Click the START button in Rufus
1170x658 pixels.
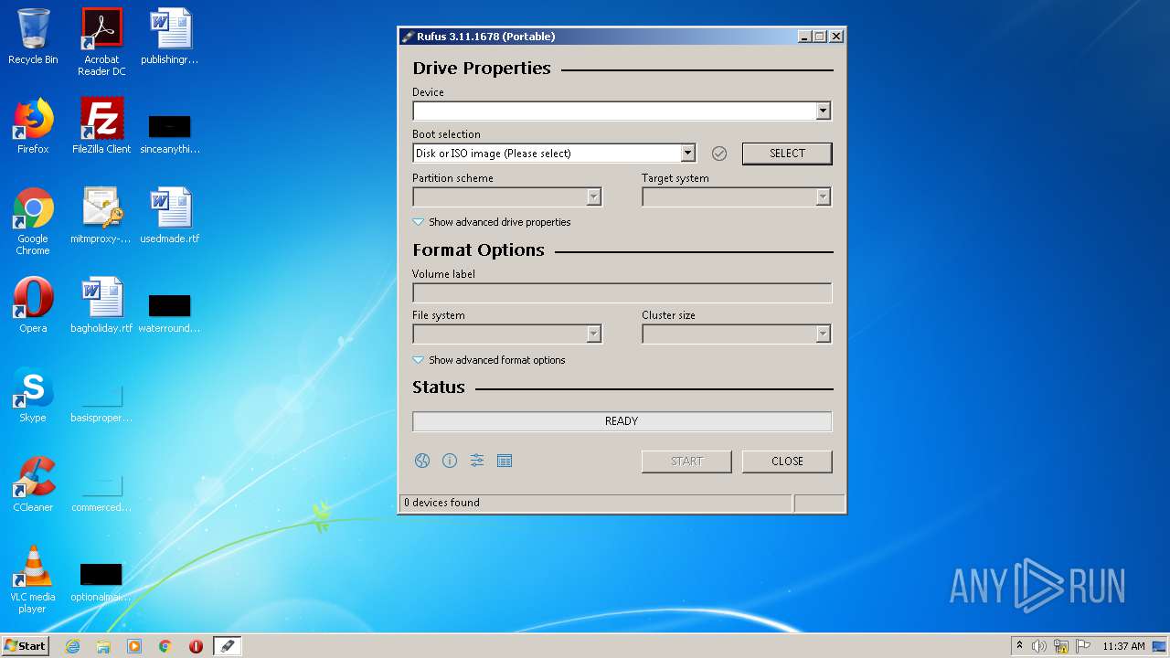pos(686,462)
